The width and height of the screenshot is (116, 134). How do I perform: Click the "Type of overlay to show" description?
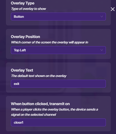(28, 9)
